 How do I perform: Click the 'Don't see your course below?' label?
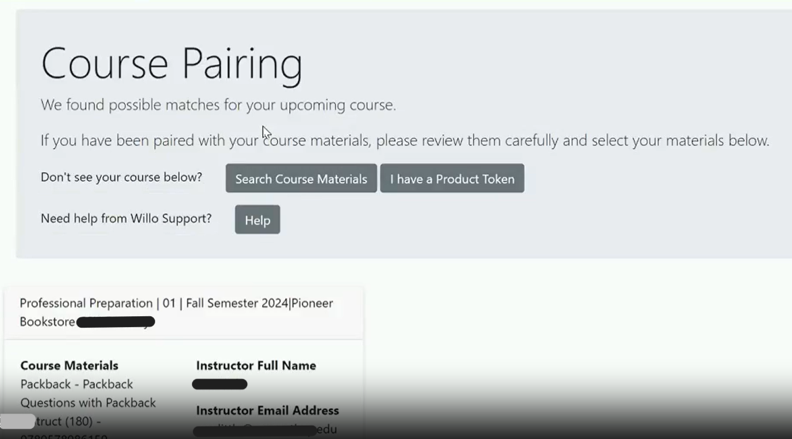(x=121, y=177)
